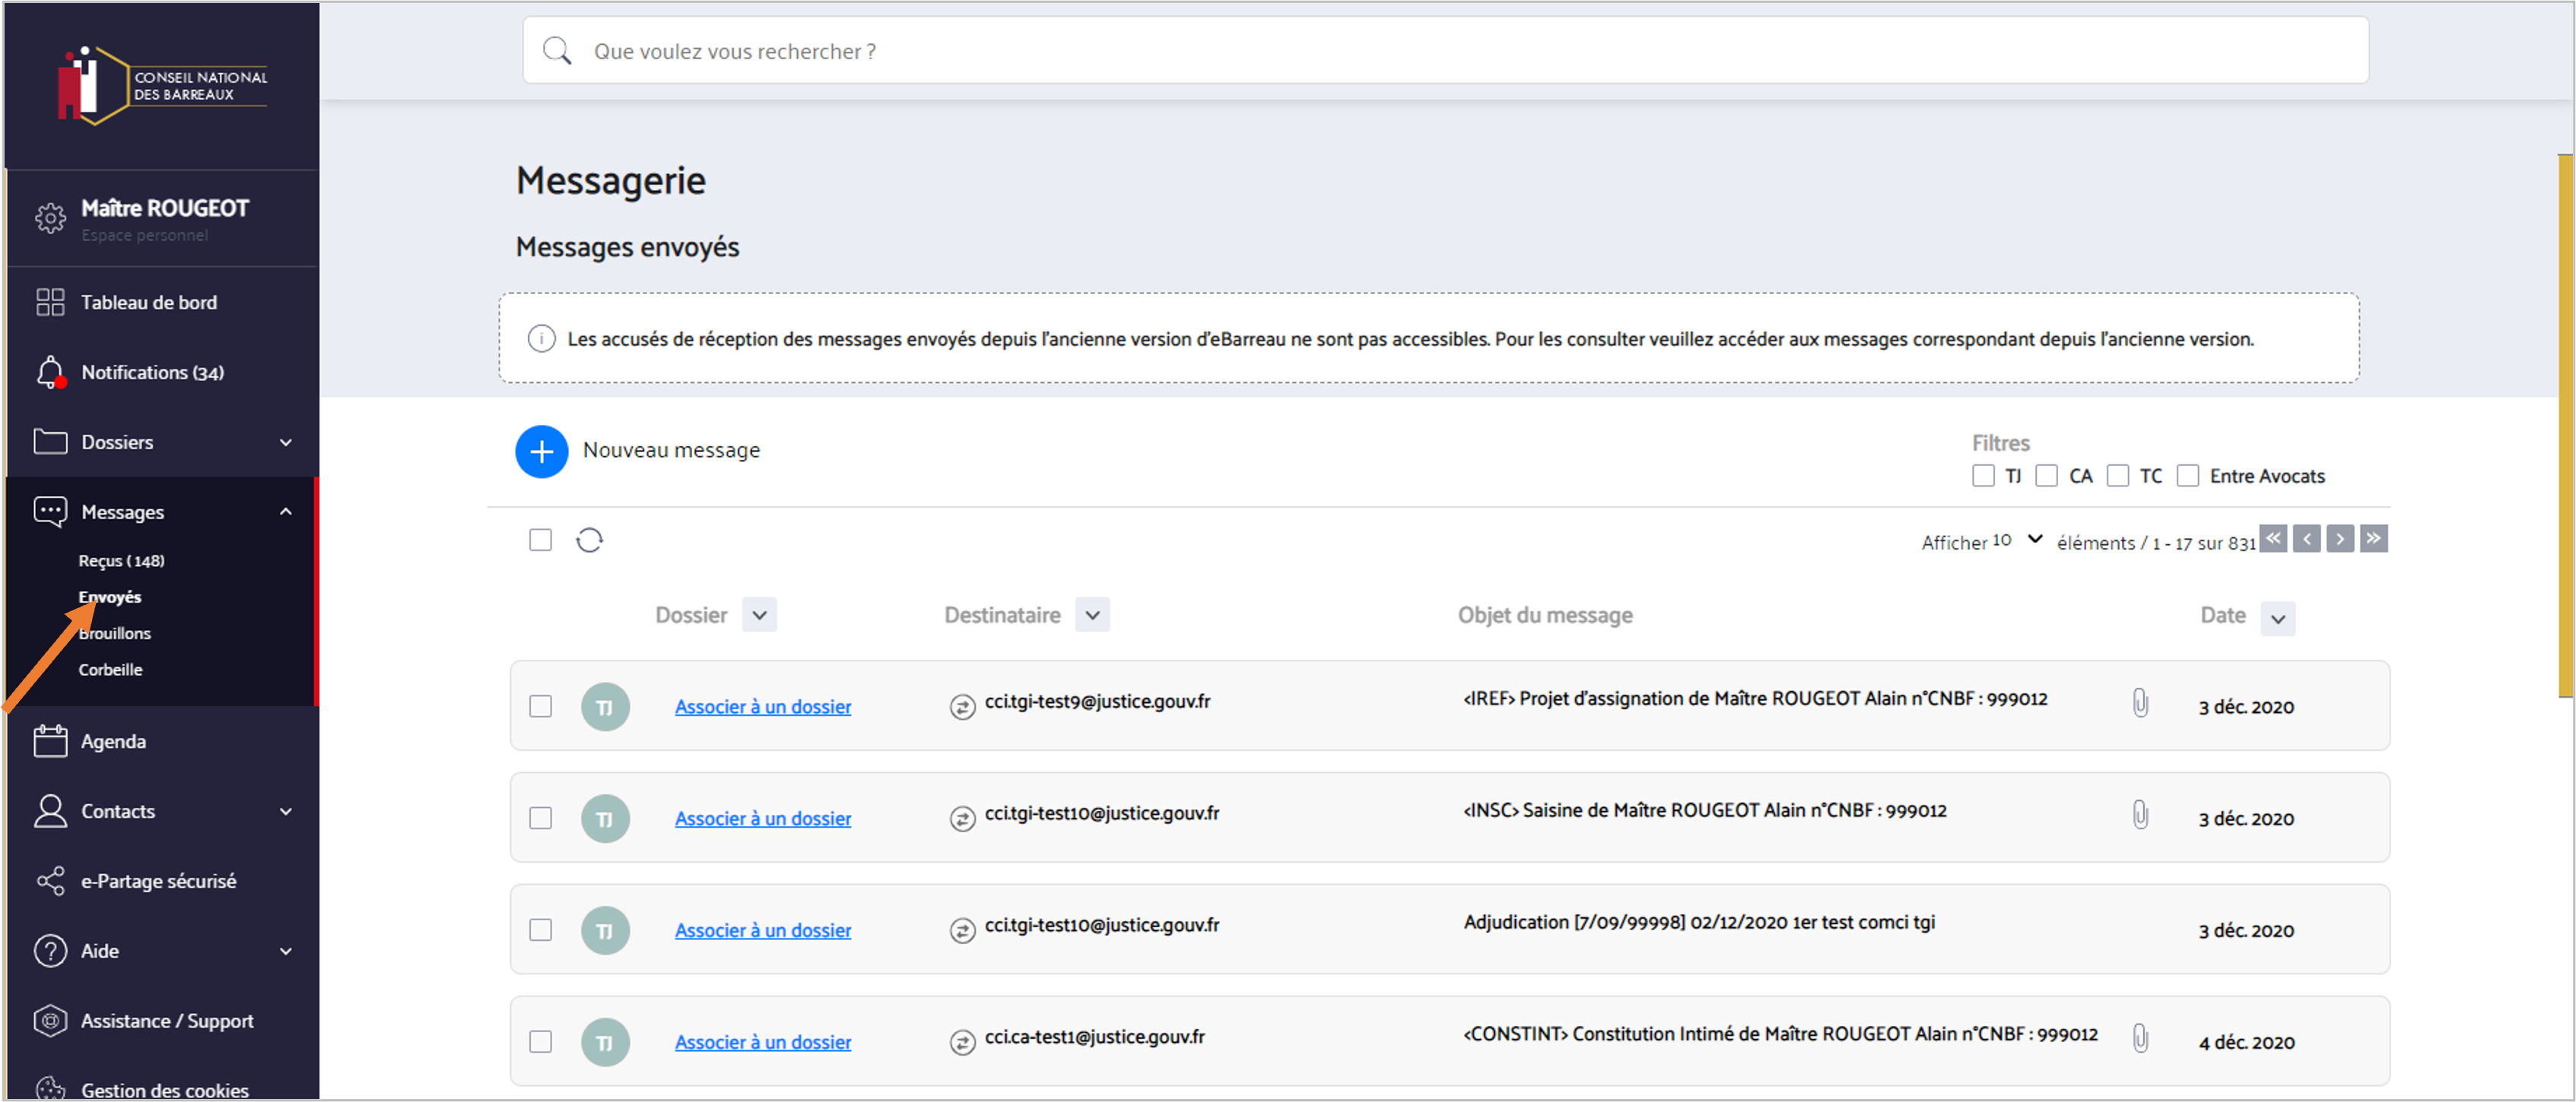The width and height of the screenshot is (2576, 1102).
Task: Click the settings gear beside Maître ROUGEOT
Action: click(x=50, y=218)
